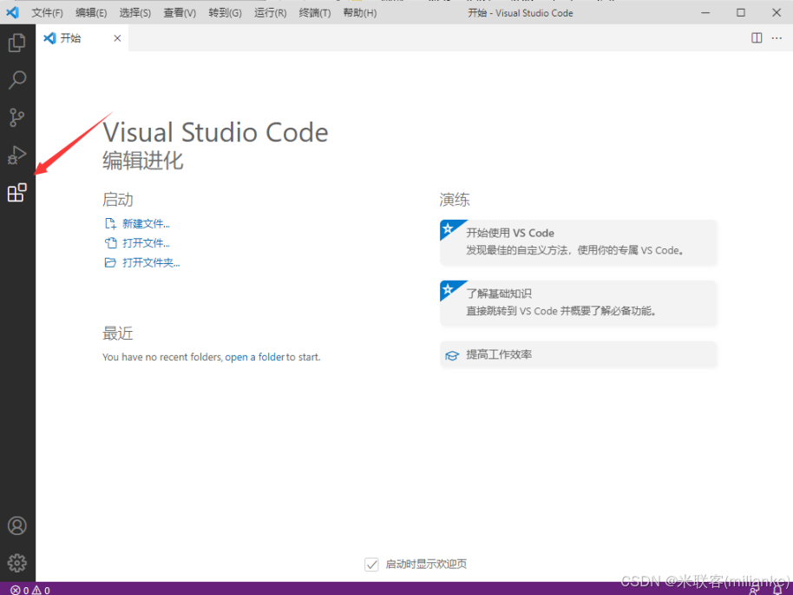Open the Run and Debug view
This screenshot has height=595, width=793.
[16, 155]
